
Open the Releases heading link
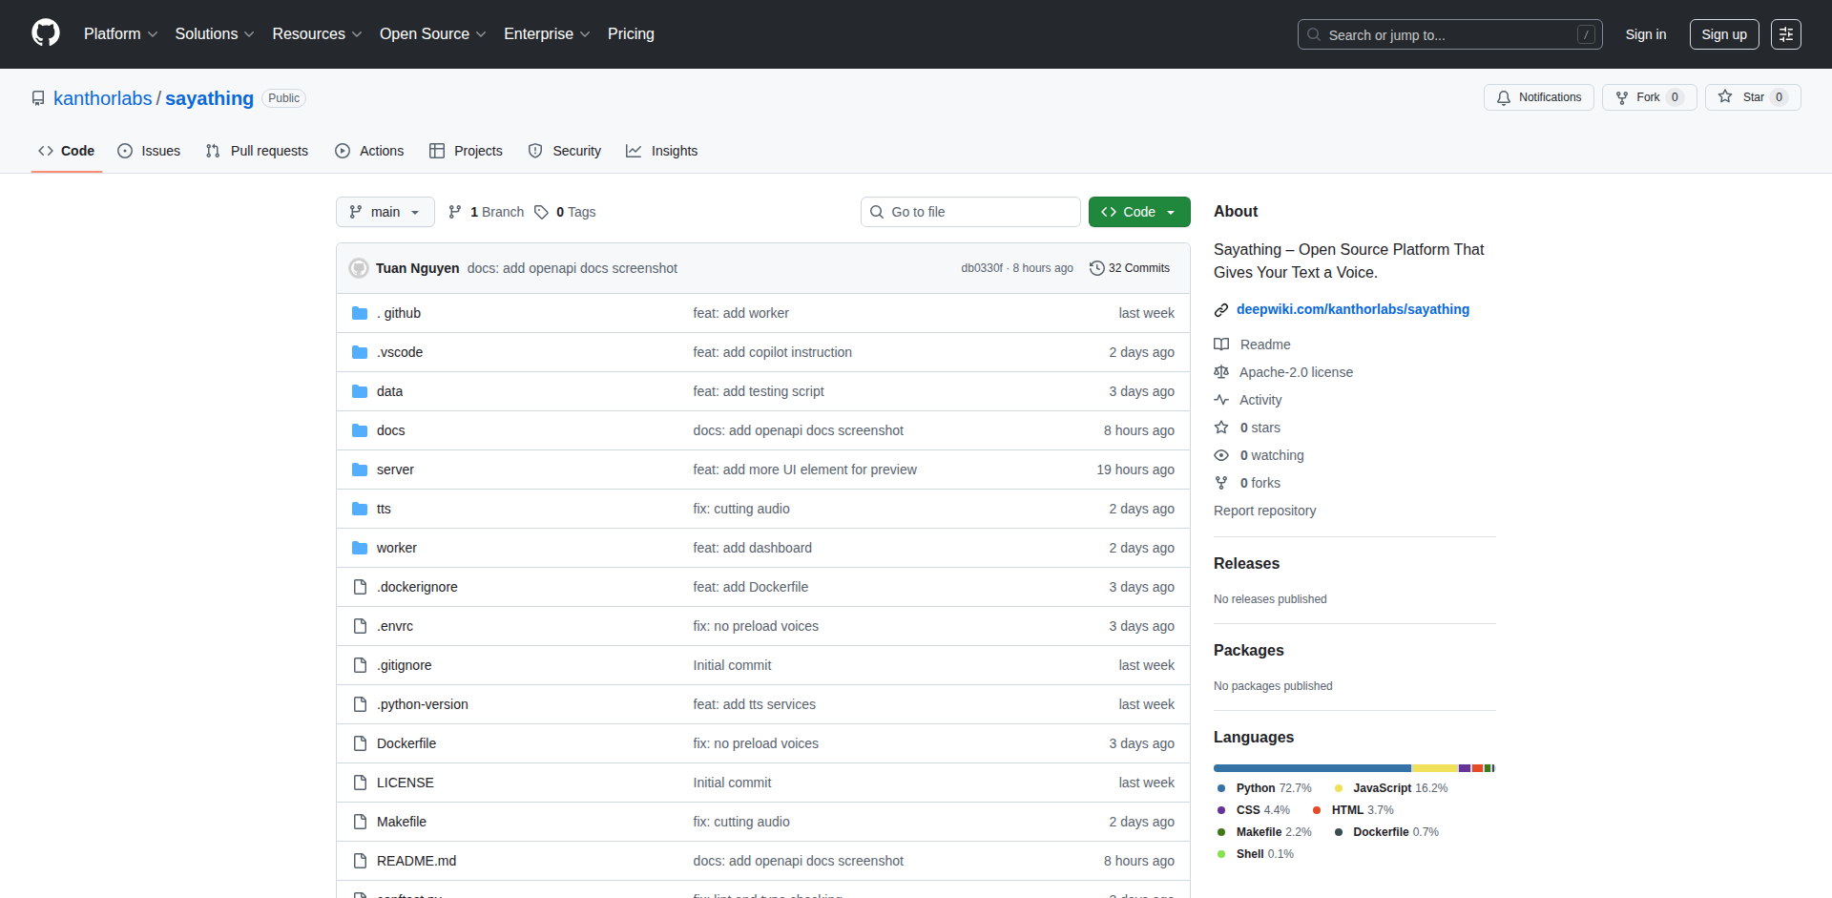tap(1246, 563)
